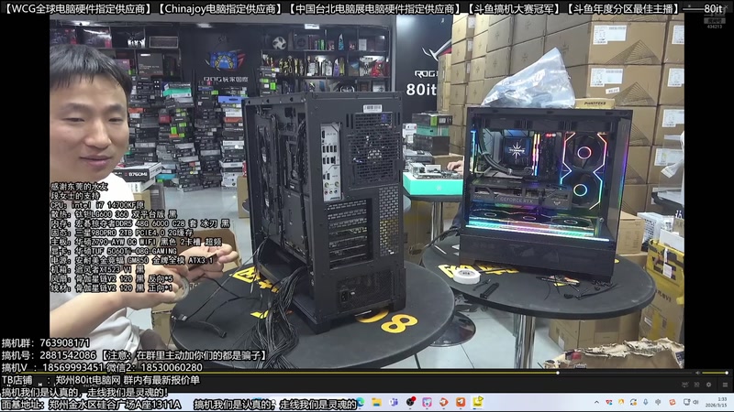Image resolution: width=734 pixels, height=412 pixels.
Task: Click the gray chip-shaped tray icon
Action: click(x=658, y=402)
